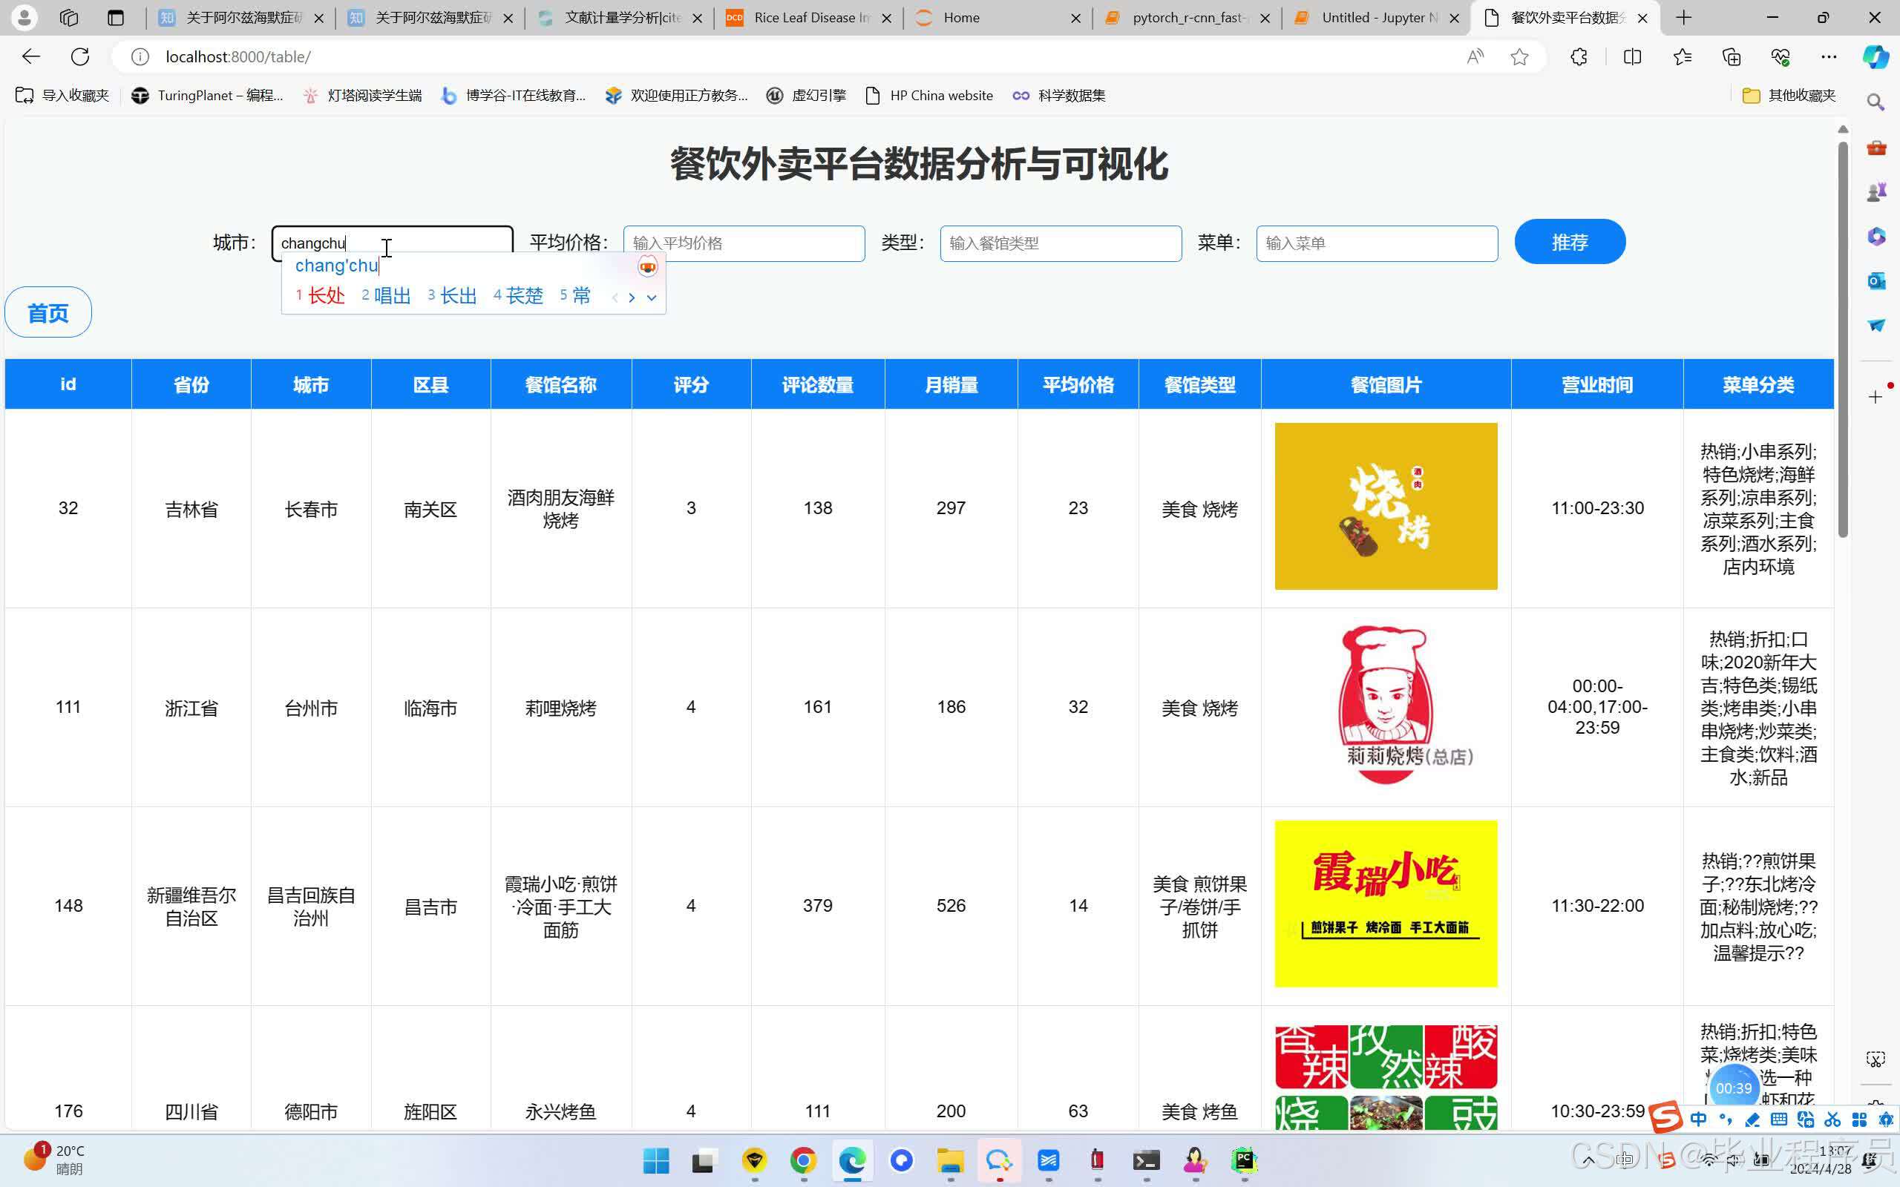Viewport: 1900px width, 1187px height.
Task: Open the Outlook sidebar icon
Action: tap(1876, 280)
